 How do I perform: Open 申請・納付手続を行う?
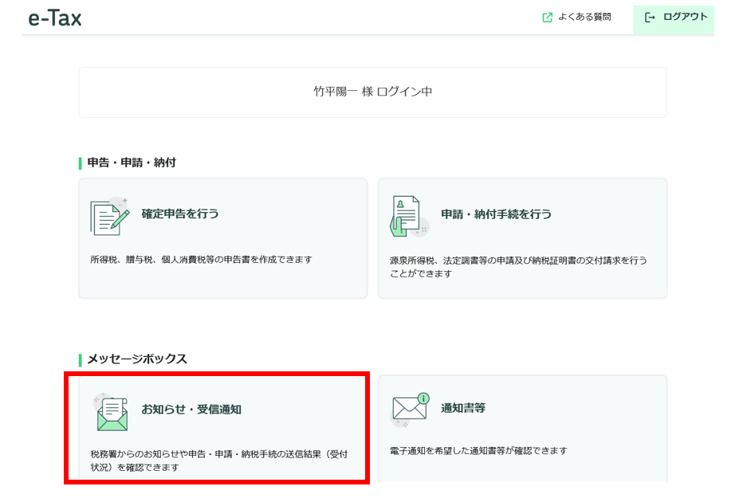[496, 214]
